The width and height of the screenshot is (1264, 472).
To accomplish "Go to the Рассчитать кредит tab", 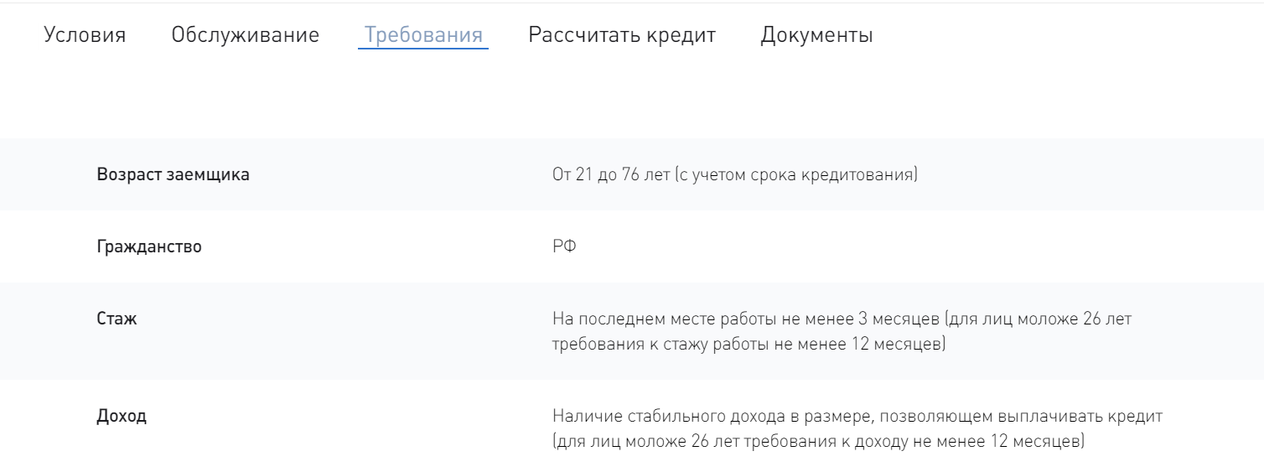I will (x=622, y=35).
